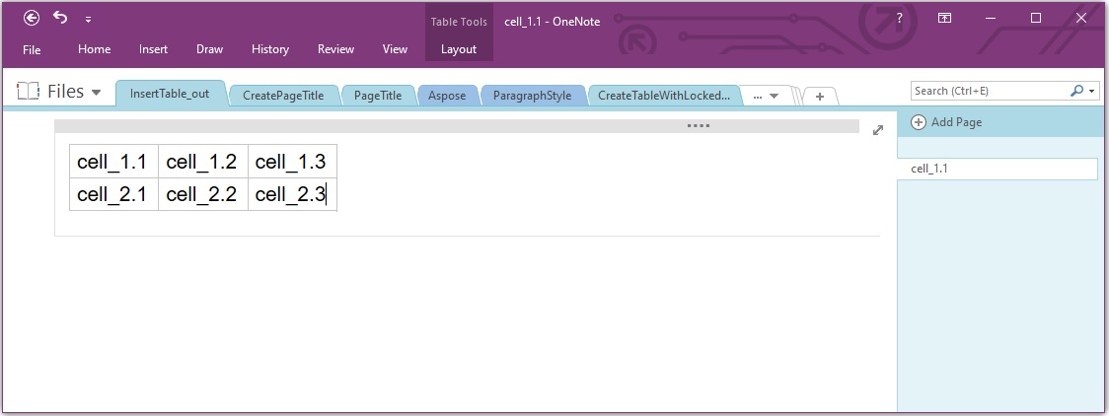Open Customize Quick Access Toolbar dropdown
Image resolution: width=1109 pixels, height=416 pixels.
[x=88, y=19]
